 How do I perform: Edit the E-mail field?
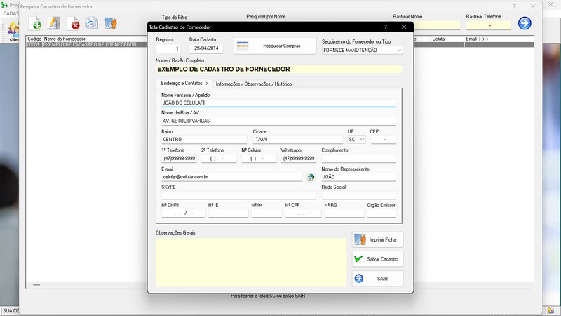tap(232, 177)
